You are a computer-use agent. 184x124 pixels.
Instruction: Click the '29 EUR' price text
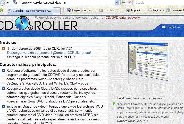click(x=69, y=57)
